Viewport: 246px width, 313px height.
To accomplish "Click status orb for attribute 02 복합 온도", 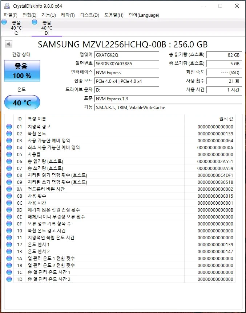I will 9,134.
